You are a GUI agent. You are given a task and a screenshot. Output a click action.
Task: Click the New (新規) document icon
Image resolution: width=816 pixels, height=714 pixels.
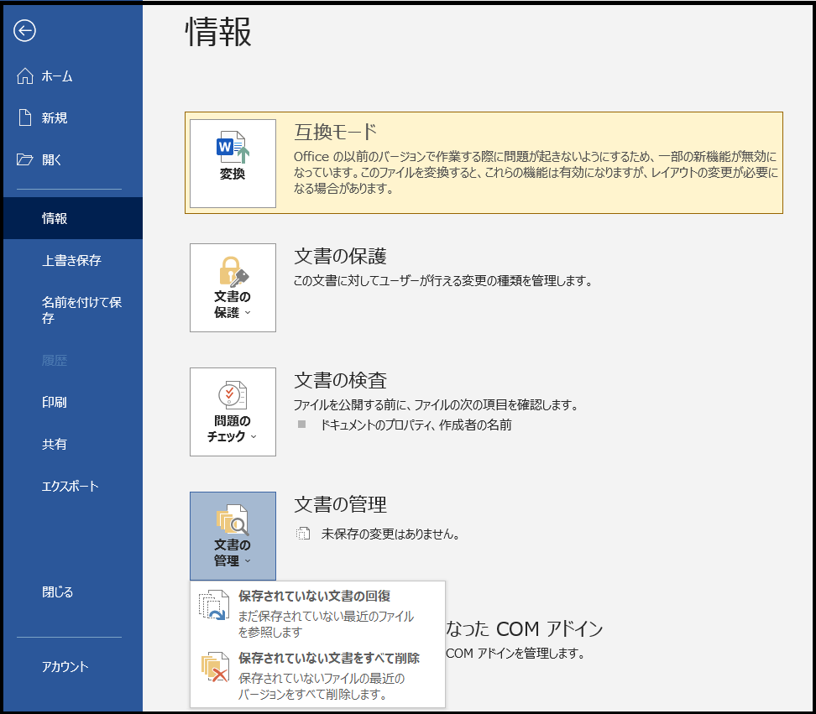click(25, 118)
